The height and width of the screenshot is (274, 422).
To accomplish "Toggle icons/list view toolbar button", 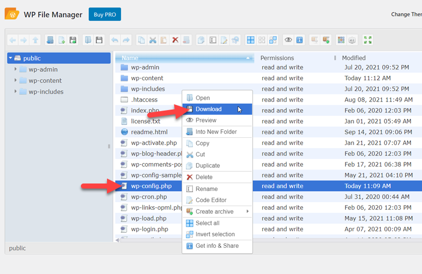I will point(341,40).
